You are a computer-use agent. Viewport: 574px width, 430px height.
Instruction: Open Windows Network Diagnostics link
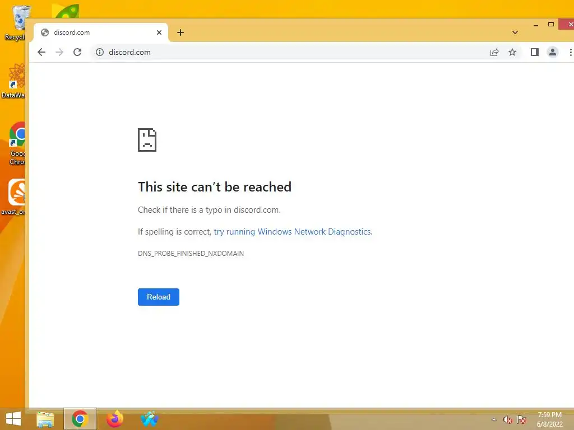coord(293,232)
